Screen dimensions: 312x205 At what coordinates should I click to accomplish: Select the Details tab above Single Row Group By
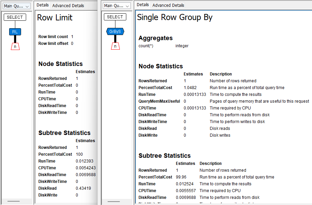[143, 5]
